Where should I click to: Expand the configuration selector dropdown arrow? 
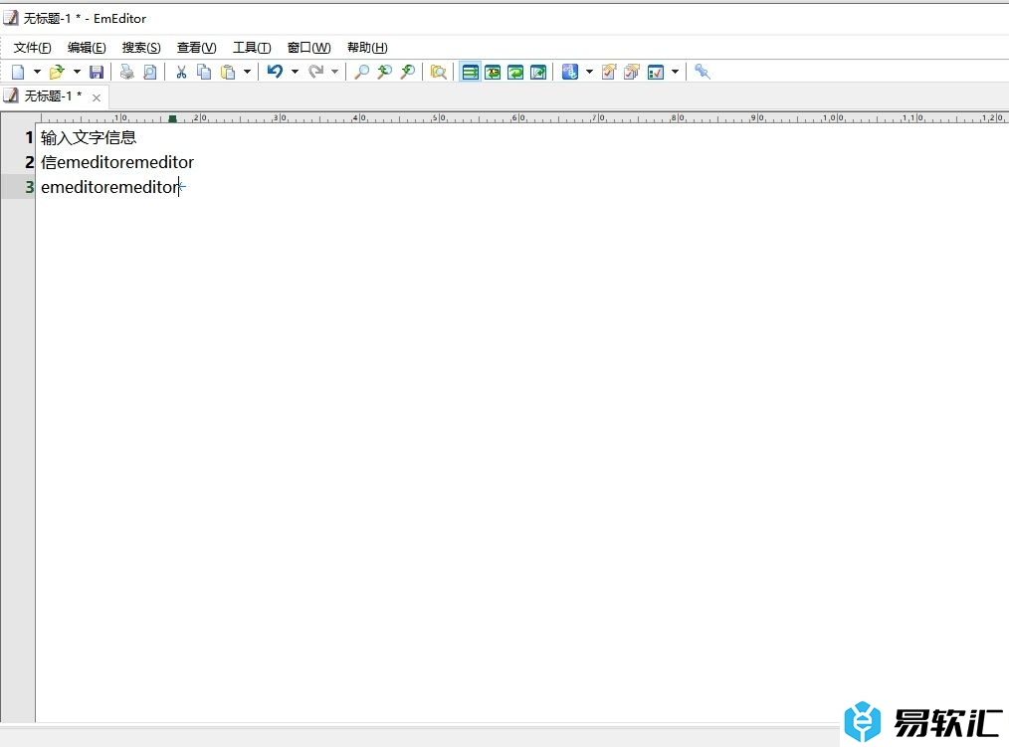589,72
